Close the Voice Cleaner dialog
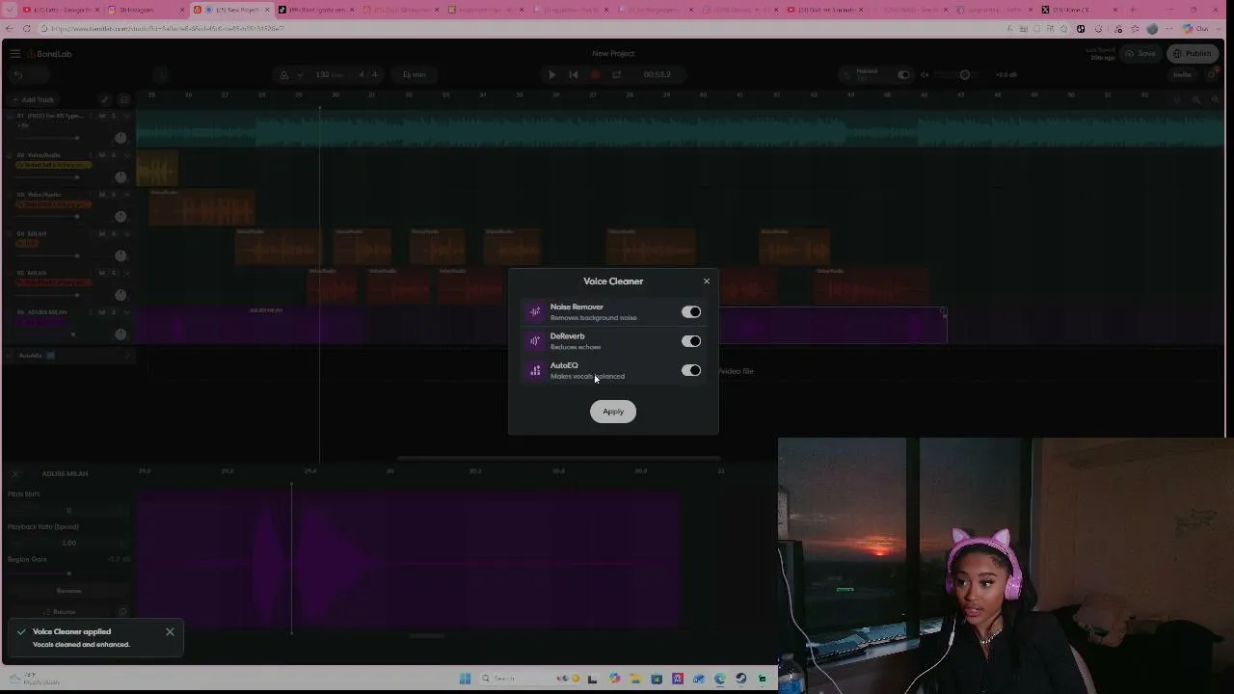 707,281
